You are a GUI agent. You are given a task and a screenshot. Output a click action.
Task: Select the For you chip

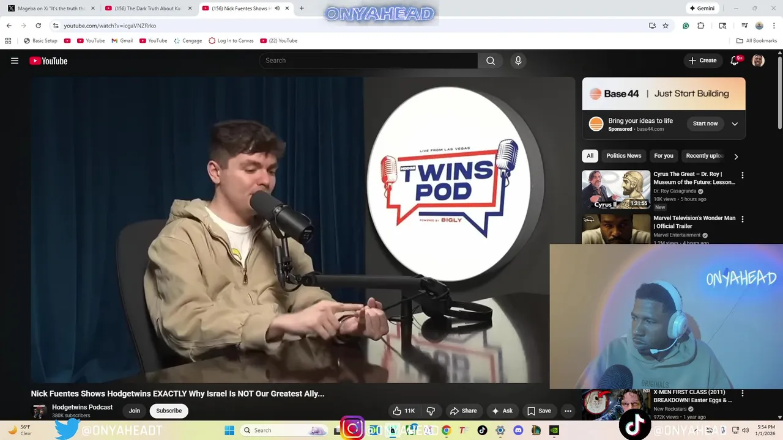664,156
